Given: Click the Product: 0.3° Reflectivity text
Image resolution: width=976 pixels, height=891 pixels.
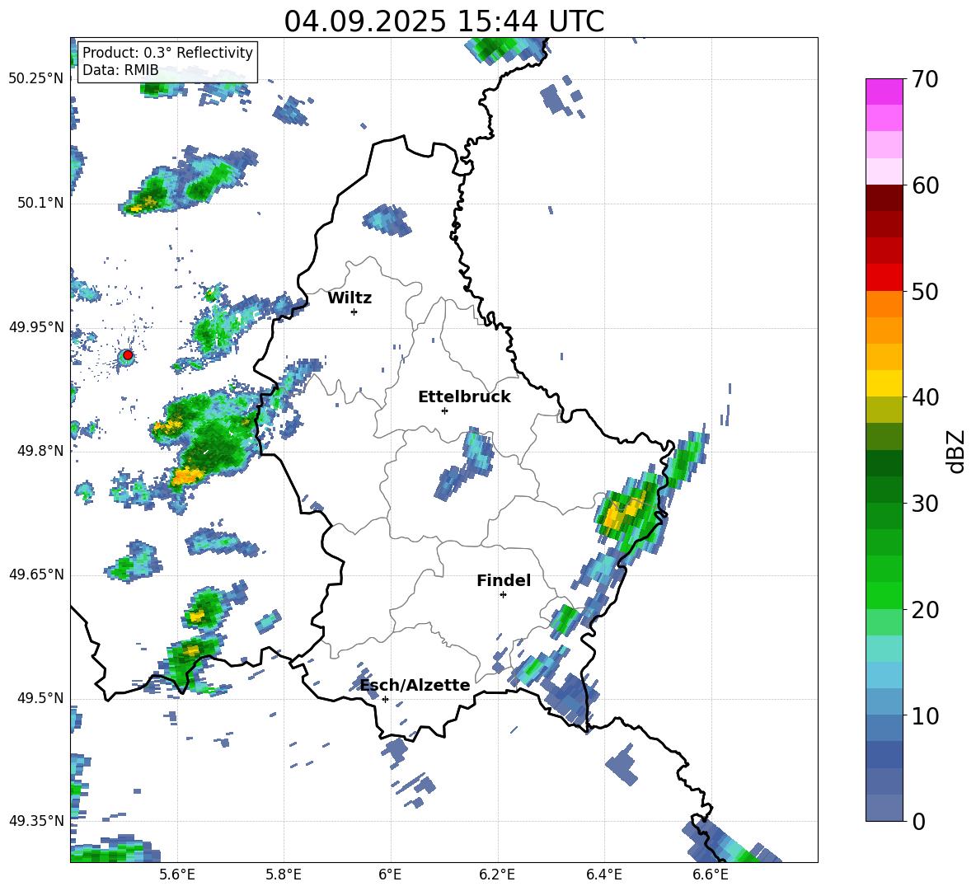Looking at the screenshot, I should coord(167,52).
